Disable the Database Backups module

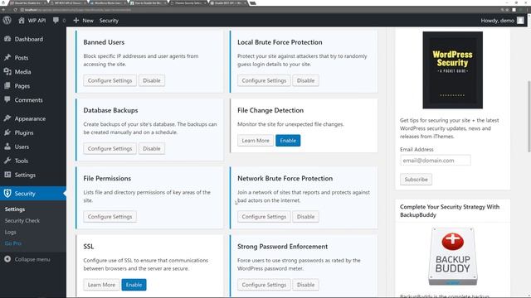pos(151,148)
